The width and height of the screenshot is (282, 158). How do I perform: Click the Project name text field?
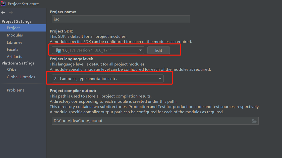pyautogui.click(x=121, y=19)
